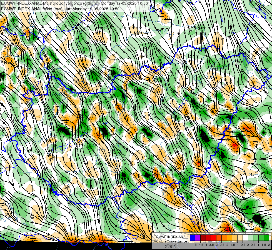This screenshot has height=250, width=272.
Task: Click the '-3.5' legend scale value
Action: click(x=211, y=245)
